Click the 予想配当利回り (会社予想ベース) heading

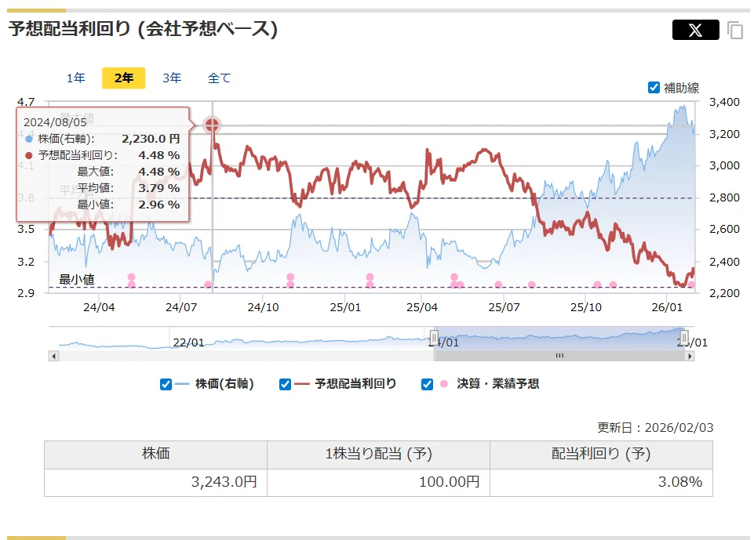(x=143, y=29)
